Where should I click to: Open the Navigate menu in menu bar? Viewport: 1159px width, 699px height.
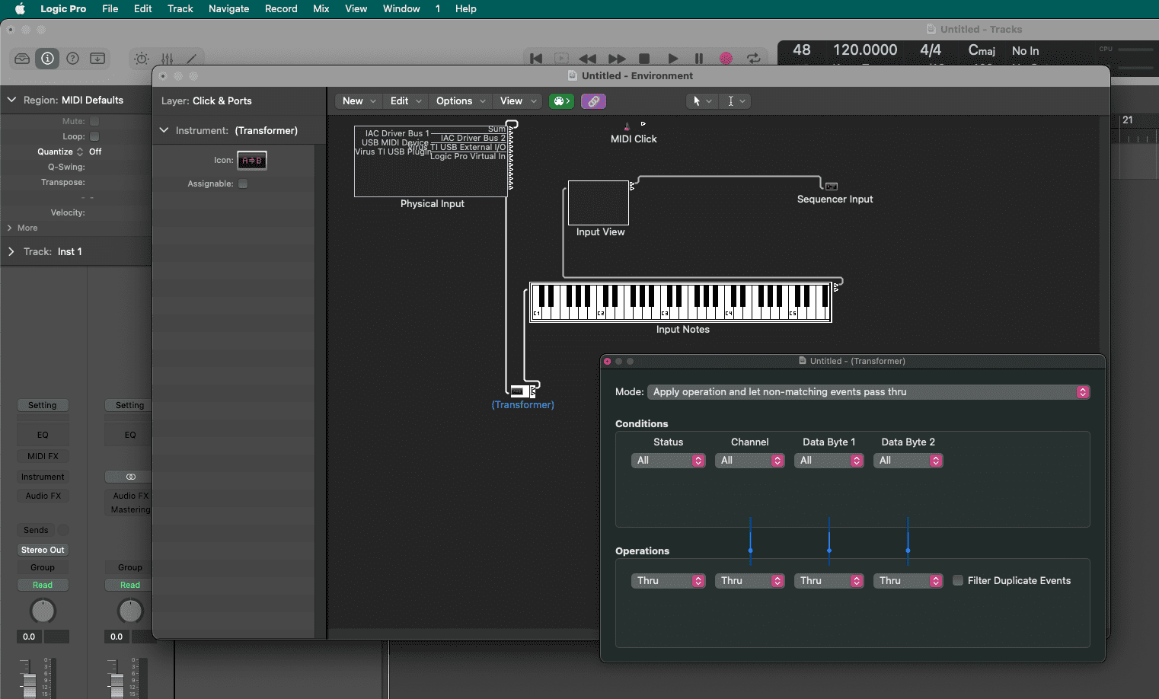[x=228, y=9]
